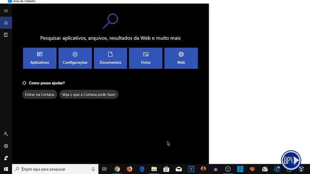Open the Windows Start button
Viewport: 310px width, 174px height.
6,169
